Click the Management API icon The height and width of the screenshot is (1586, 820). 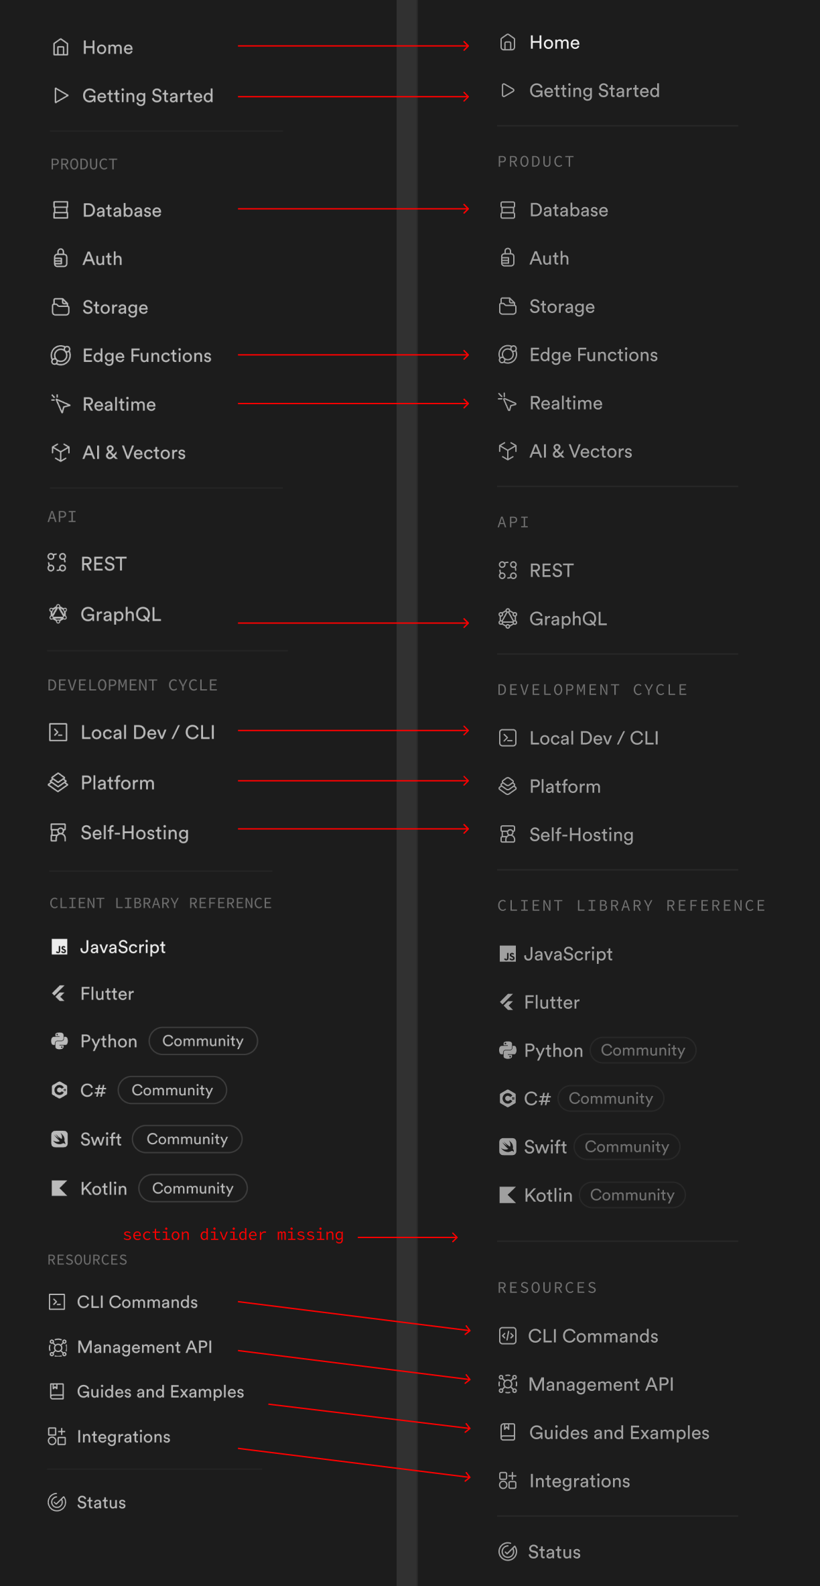point(58,1347)
